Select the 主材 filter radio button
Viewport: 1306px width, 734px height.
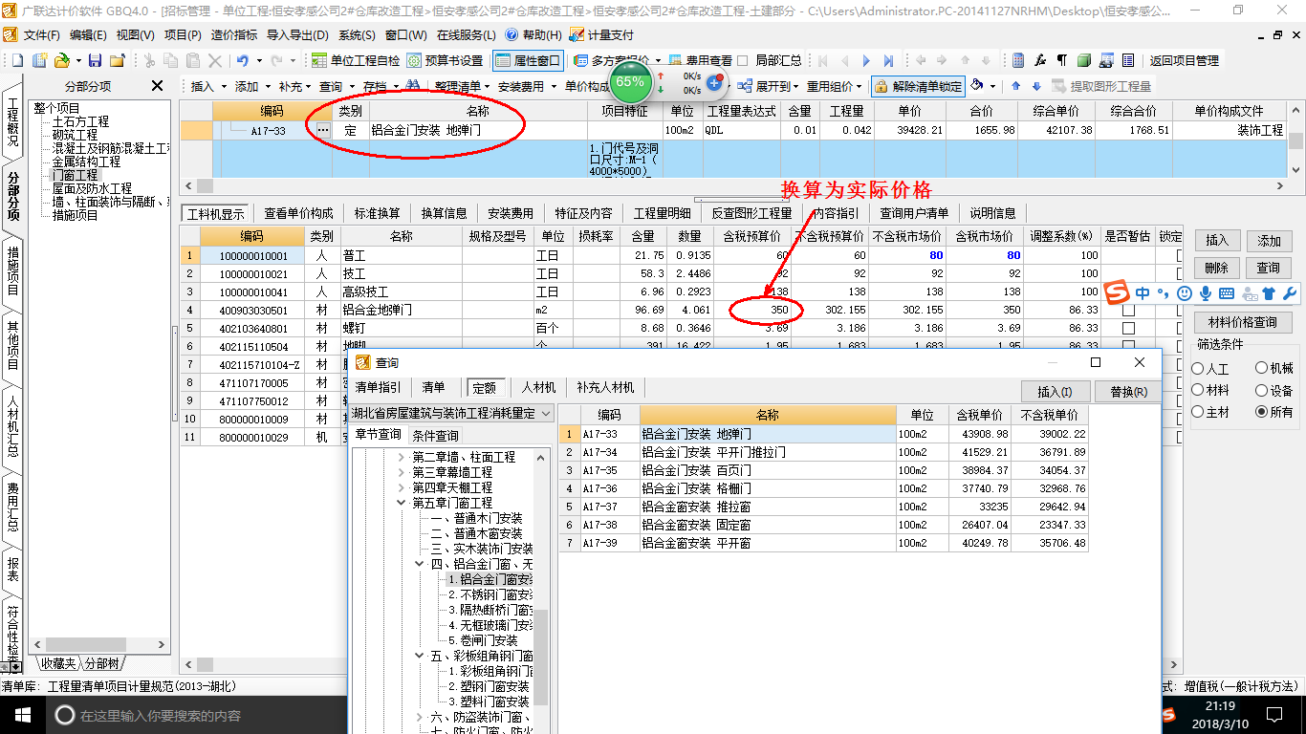pos(1198,412)
